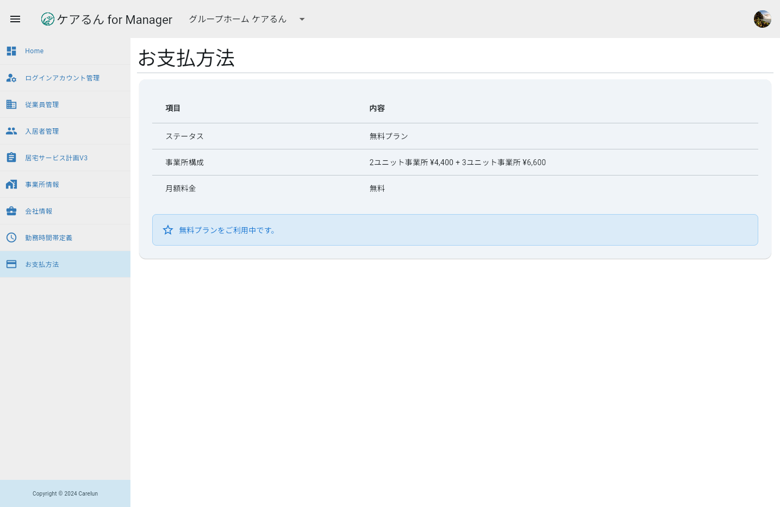Click the 居宅サービス計画V3 document icon
The width and height of the screenshot is (780, 507).
coord(11,157)
